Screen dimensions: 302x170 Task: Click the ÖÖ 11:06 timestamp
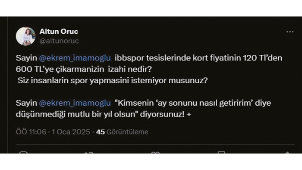pyautogui.click(x=31, y=132)
